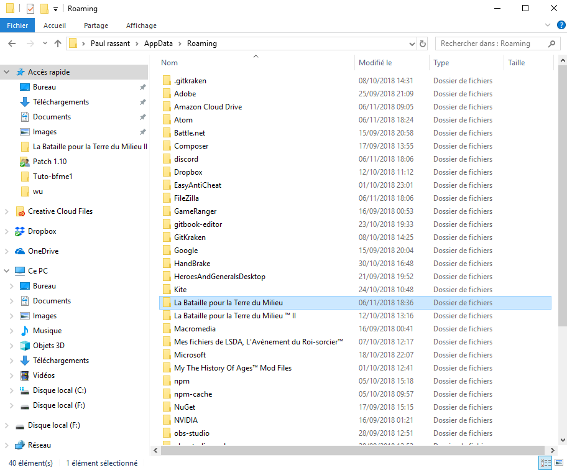Select the GameRanger folder name

[195, 211]
